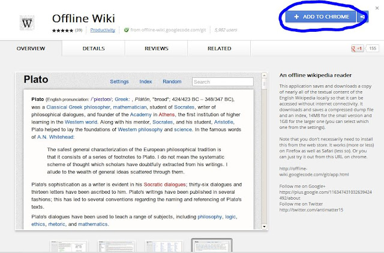Click the 155 count bubble
This screenshot has width=384, height=253.
[373, 49]
